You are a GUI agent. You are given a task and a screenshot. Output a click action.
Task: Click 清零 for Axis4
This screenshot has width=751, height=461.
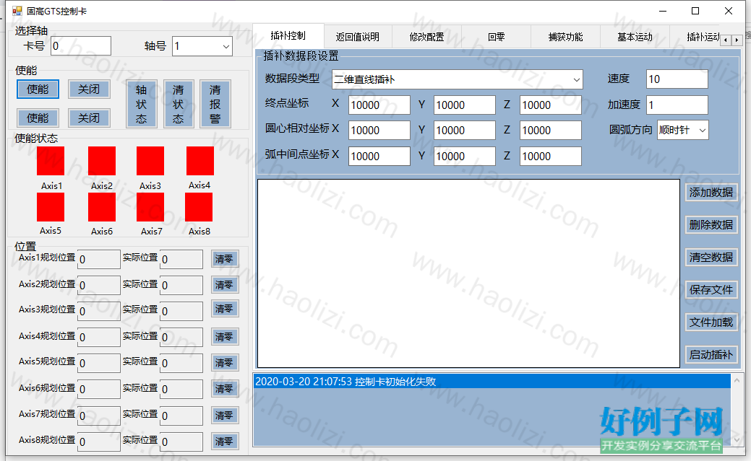coord(224,337)
